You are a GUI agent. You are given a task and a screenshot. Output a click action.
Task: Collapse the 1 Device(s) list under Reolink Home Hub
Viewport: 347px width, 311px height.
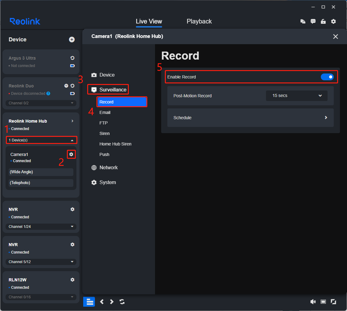[41, 140]
